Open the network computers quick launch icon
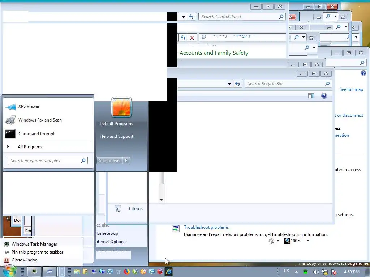This screenshot has width=370, height=277. (102, 272)
